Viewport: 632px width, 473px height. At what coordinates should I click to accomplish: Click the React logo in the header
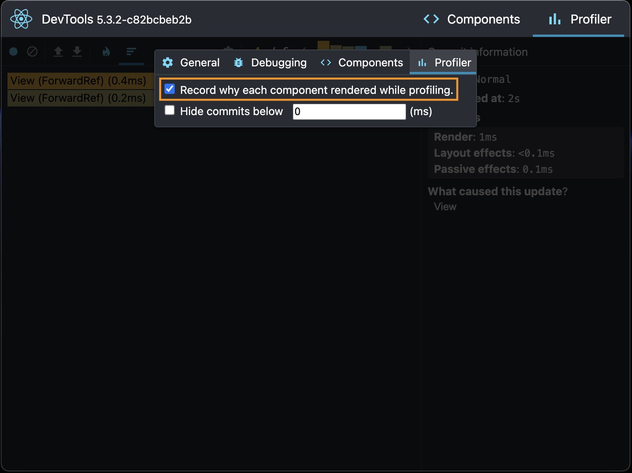tap(21, 19)
